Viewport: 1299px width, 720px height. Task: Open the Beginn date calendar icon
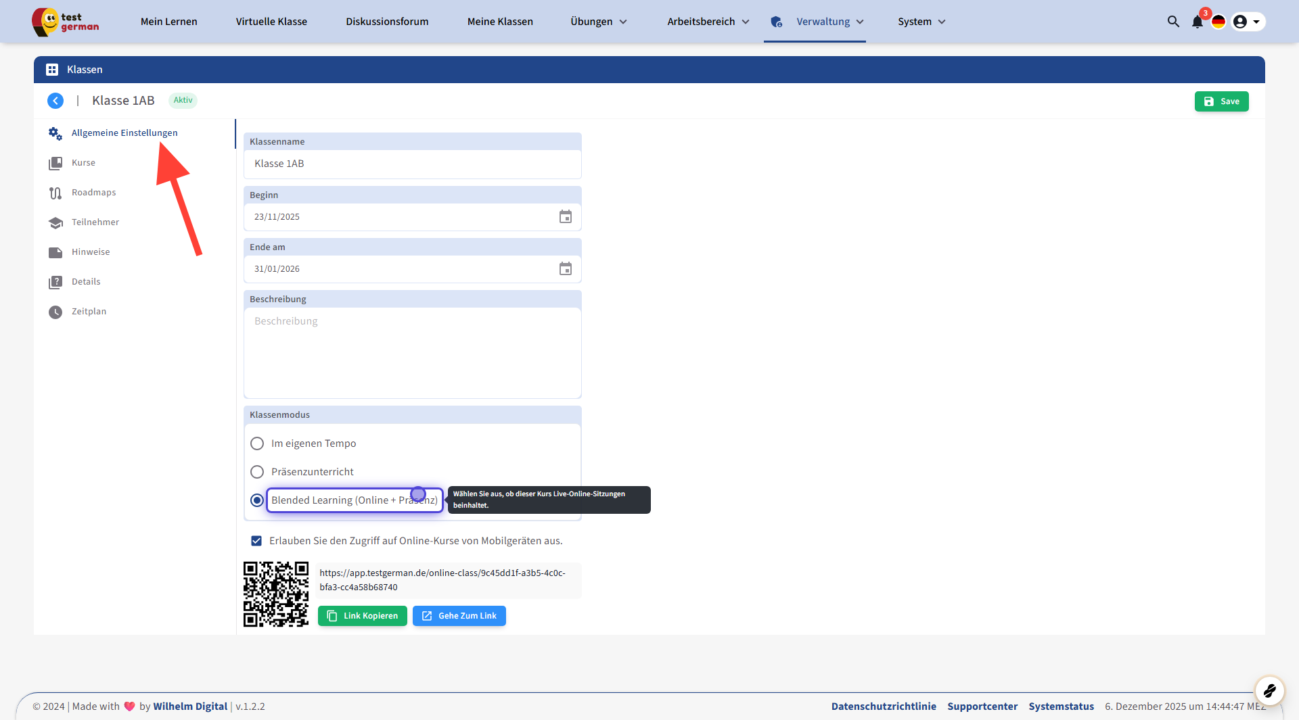click(566, 217)
